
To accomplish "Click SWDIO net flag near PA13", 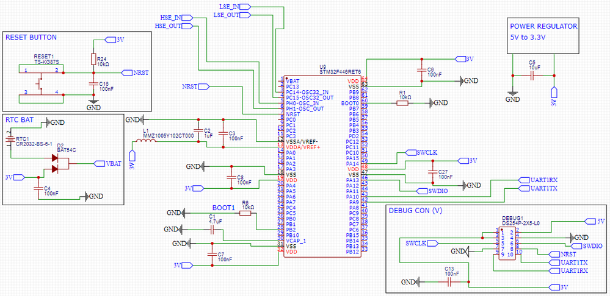I will tap(432, 191).
